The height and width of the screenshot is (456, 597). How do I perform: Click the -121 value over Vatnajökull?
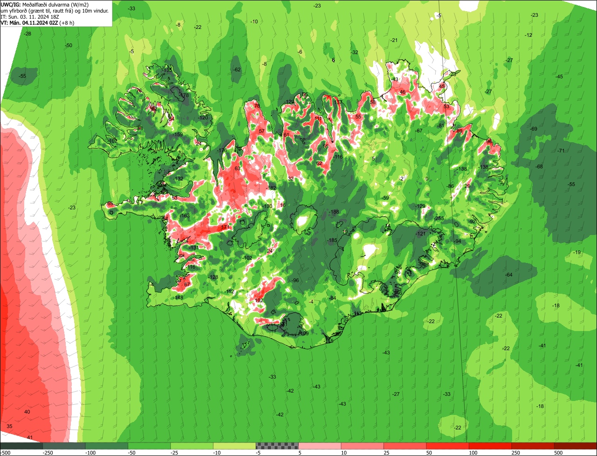point(421,234)
